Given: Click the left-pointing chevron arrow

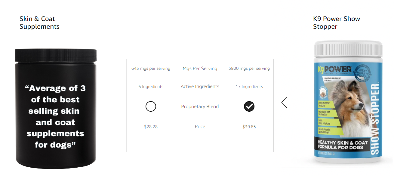Looking at the screenshot, I should pos(284,102).
